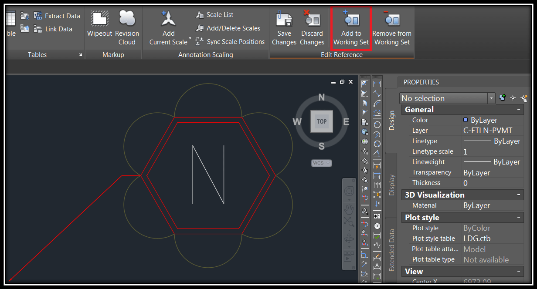Image resolution: width=537 pixels, height=289 pixels.
Task: Click Sync Scale Positions
Action: click(x=230, y=42)
